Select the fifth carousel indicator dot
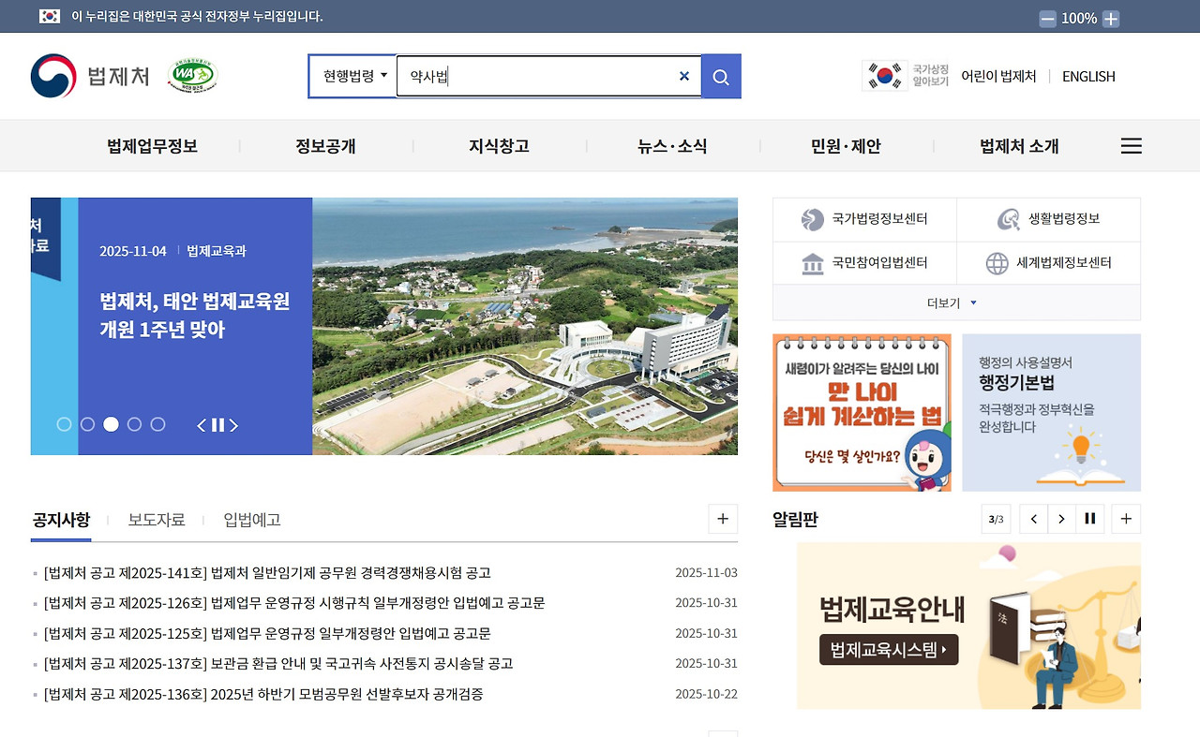 tap(158, 424)
